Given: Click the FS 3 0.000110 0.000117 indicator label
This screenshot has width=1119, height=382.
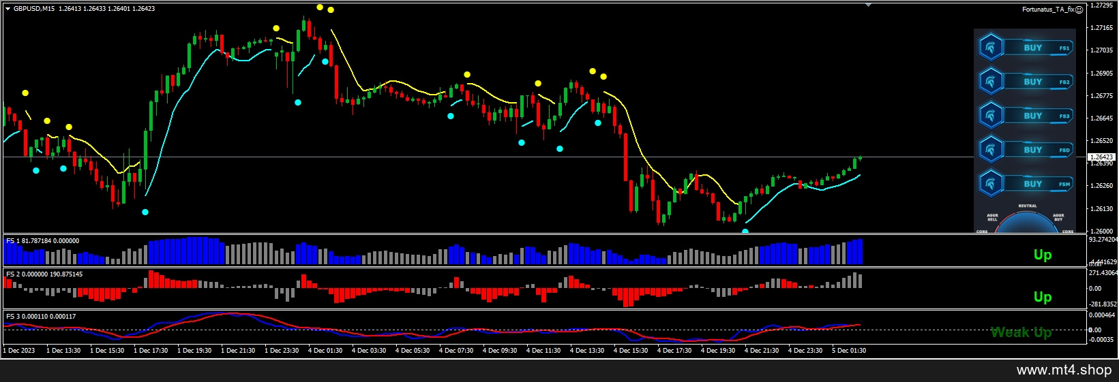Looking at the screenshot, I should click(41, 317).
